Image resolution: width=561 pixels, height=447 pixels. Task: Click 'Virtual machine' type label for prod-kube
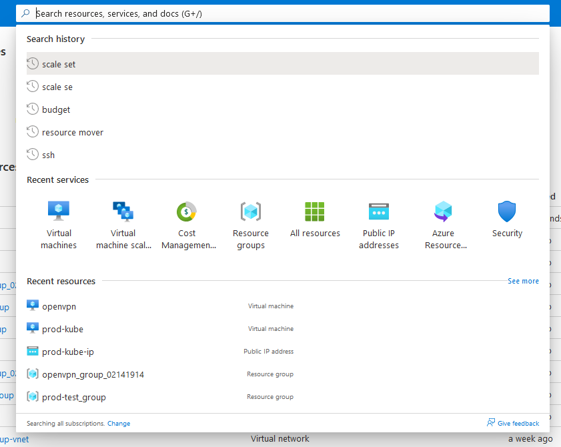[271, 328]
